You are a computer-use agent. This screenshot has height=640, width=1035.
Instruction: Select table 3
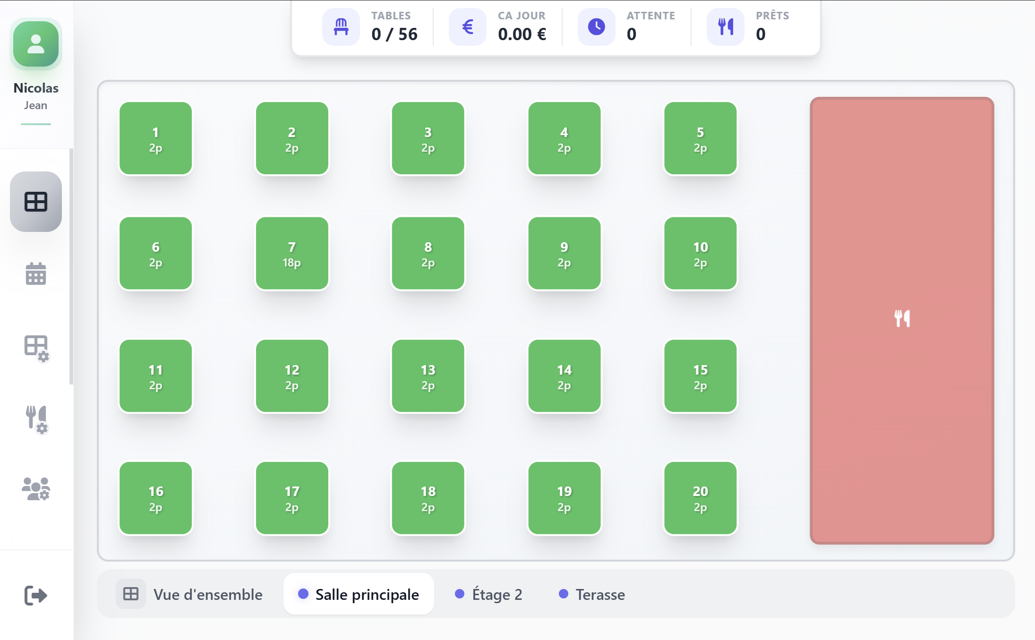click(x=428, y=138)
